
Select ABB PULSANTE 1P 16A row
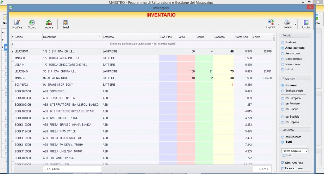pyautogui.click(x=143, y=158)
